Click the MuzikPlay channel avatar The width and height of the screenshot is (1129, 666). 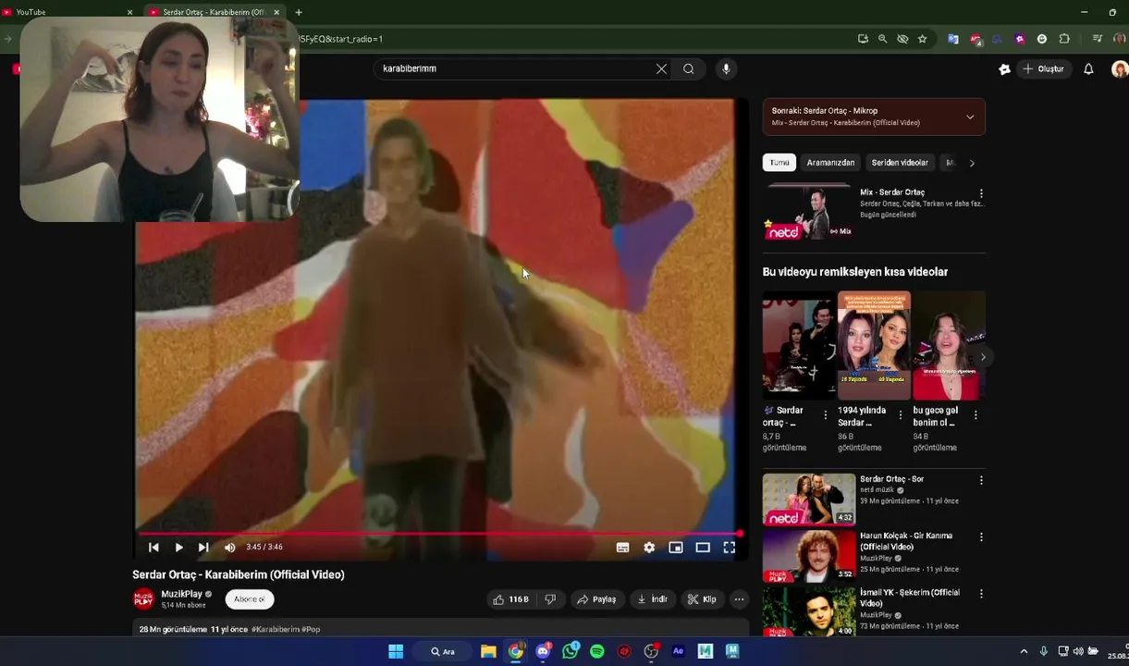(x=143, y=599)
